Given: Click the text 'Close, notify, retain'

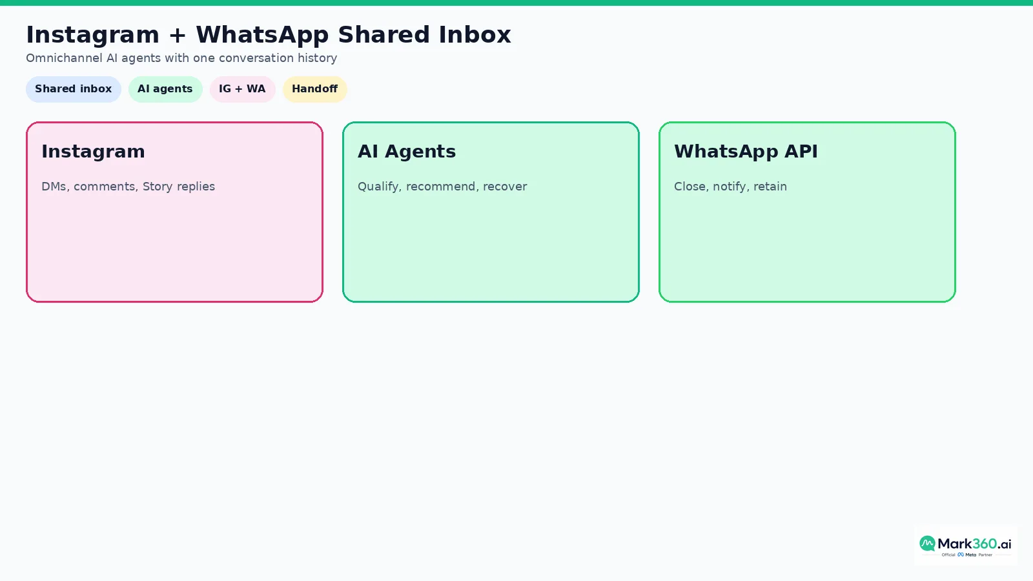Looking at the screenshot, I should click(x=730, y=187).
